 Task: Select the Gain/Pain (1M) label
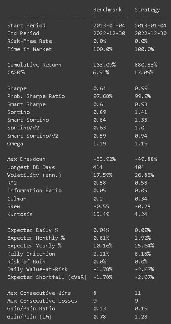click(x=29, y=317)
